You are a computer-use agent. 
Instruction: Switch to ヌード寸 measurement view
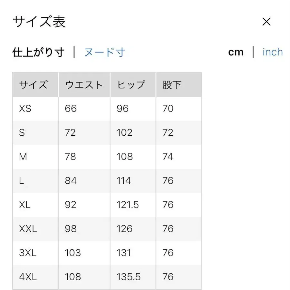(104, 52)
